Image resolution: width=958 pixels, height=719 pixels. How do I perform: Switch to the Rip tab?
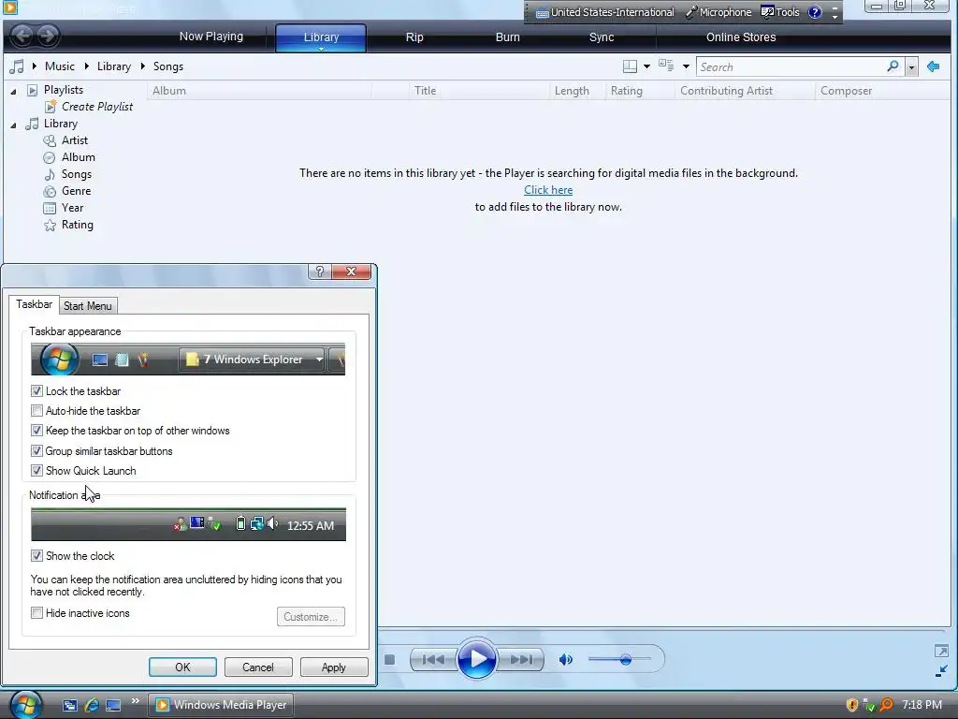(414, 37)
